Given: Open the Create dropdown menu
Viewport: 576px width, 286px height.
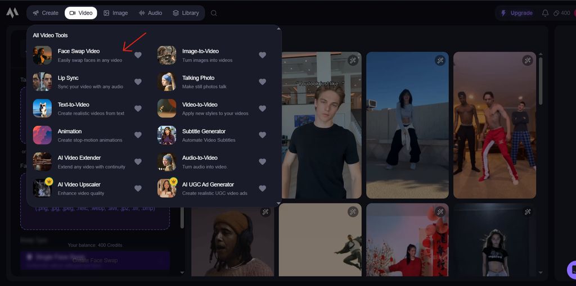Looking at the screenshot, I should (x=45, y=13).
